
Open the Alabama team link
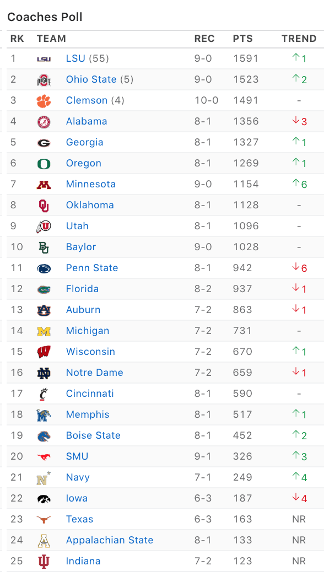point(87,121)
